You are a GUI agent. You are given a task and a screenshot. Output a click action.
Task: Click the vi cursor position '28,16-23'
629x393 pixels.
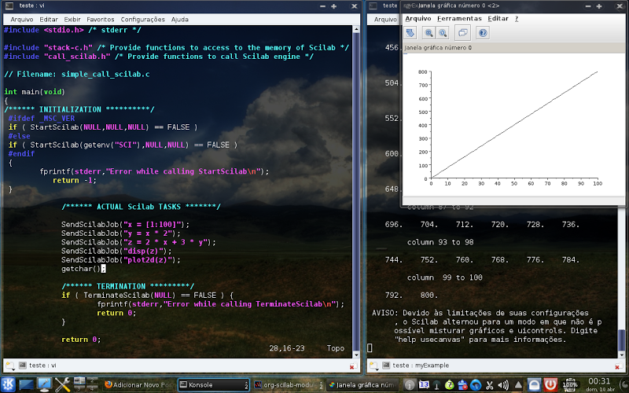(287, 348)
